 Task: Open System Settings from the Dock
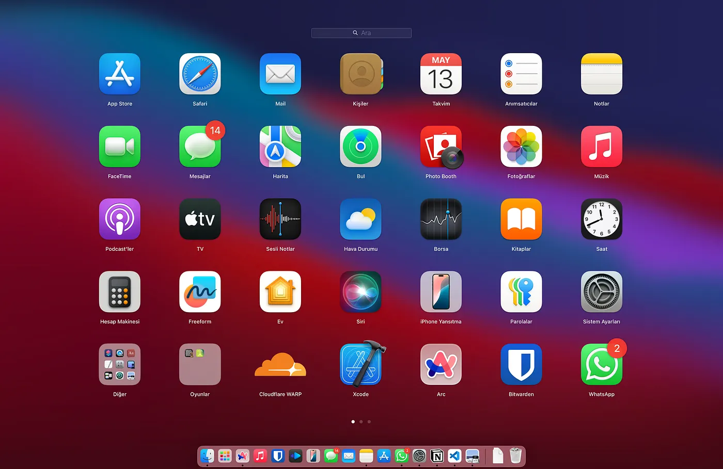pos(419,456)
